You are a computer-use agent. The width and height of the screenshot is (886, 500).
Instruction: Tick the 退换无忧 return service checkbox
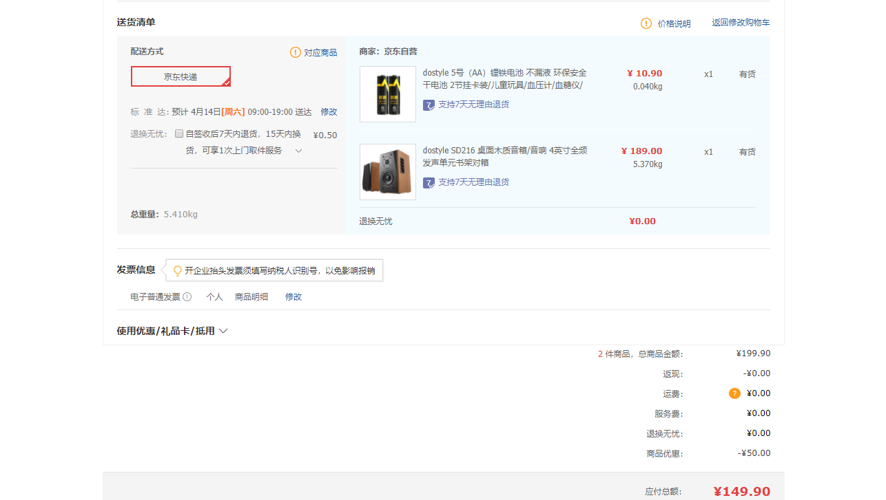point(179,133)
